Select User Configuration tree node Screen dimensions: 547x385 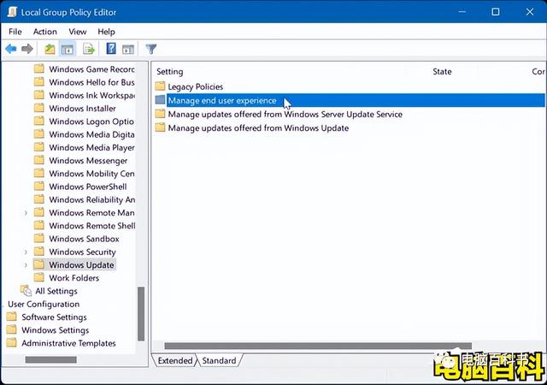(44, 304)
